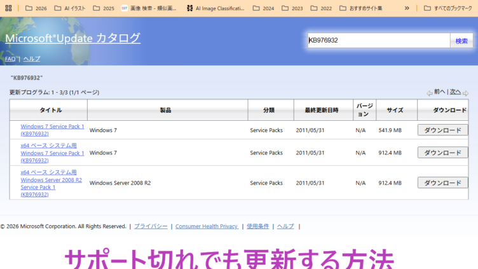The image size is (478, 269).
Task: Download the x64 Windows Server 2008 R2 update
Action: click(x=442, y=183)
